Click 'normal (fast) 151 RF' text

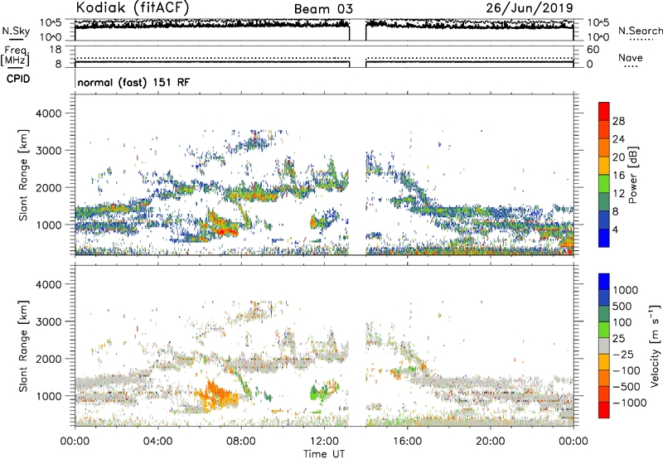[x=133, y=82]
